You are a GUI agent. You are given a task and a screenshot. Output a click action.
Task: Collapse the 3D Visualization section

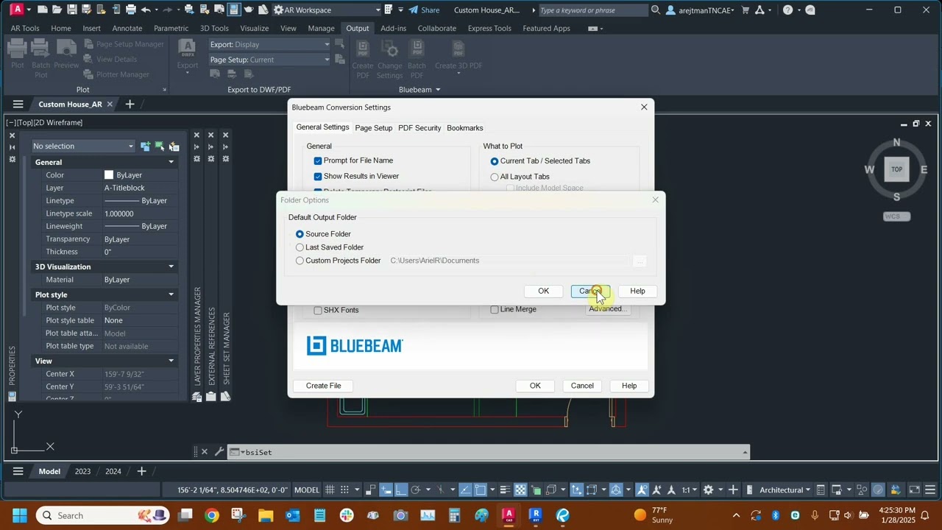pos(171,267)
